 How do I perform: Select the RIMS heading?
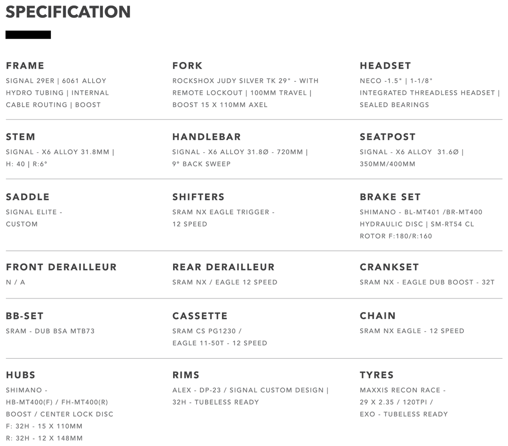(x=186, y=375)
